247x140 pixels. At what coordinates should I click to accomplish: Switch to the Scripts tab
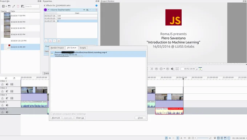(x=83, y=48)
